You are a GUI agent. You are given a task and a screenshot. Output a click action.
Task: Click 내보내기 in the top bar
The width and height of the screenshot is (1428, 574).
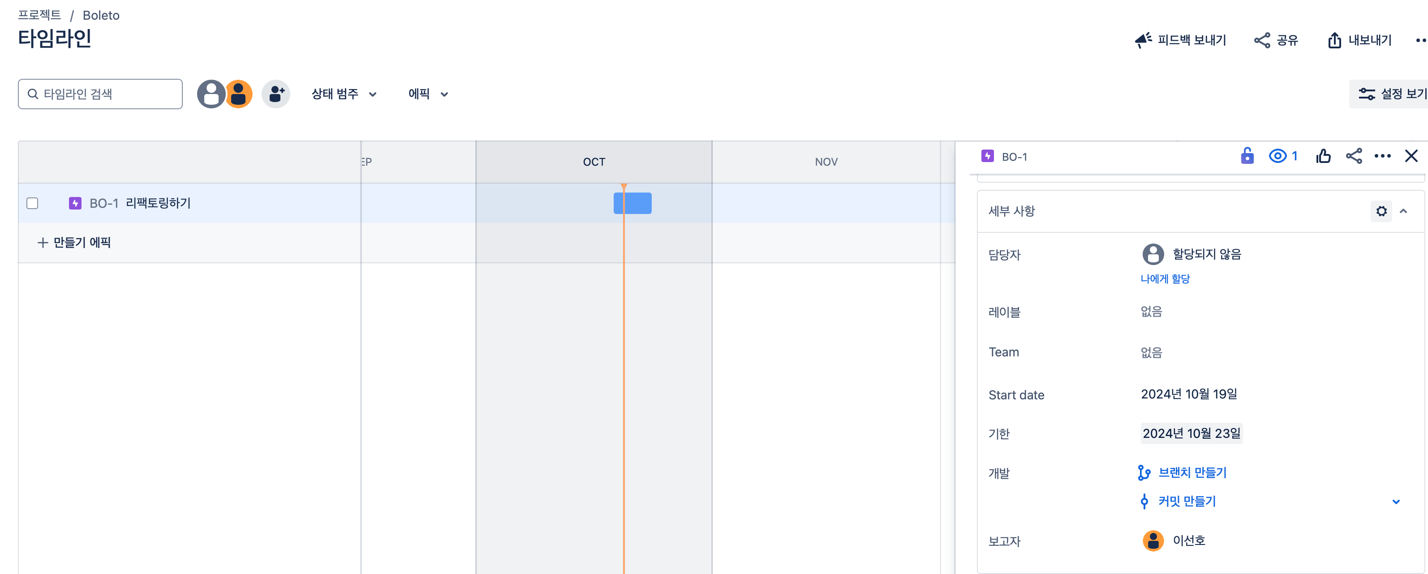1360,40
